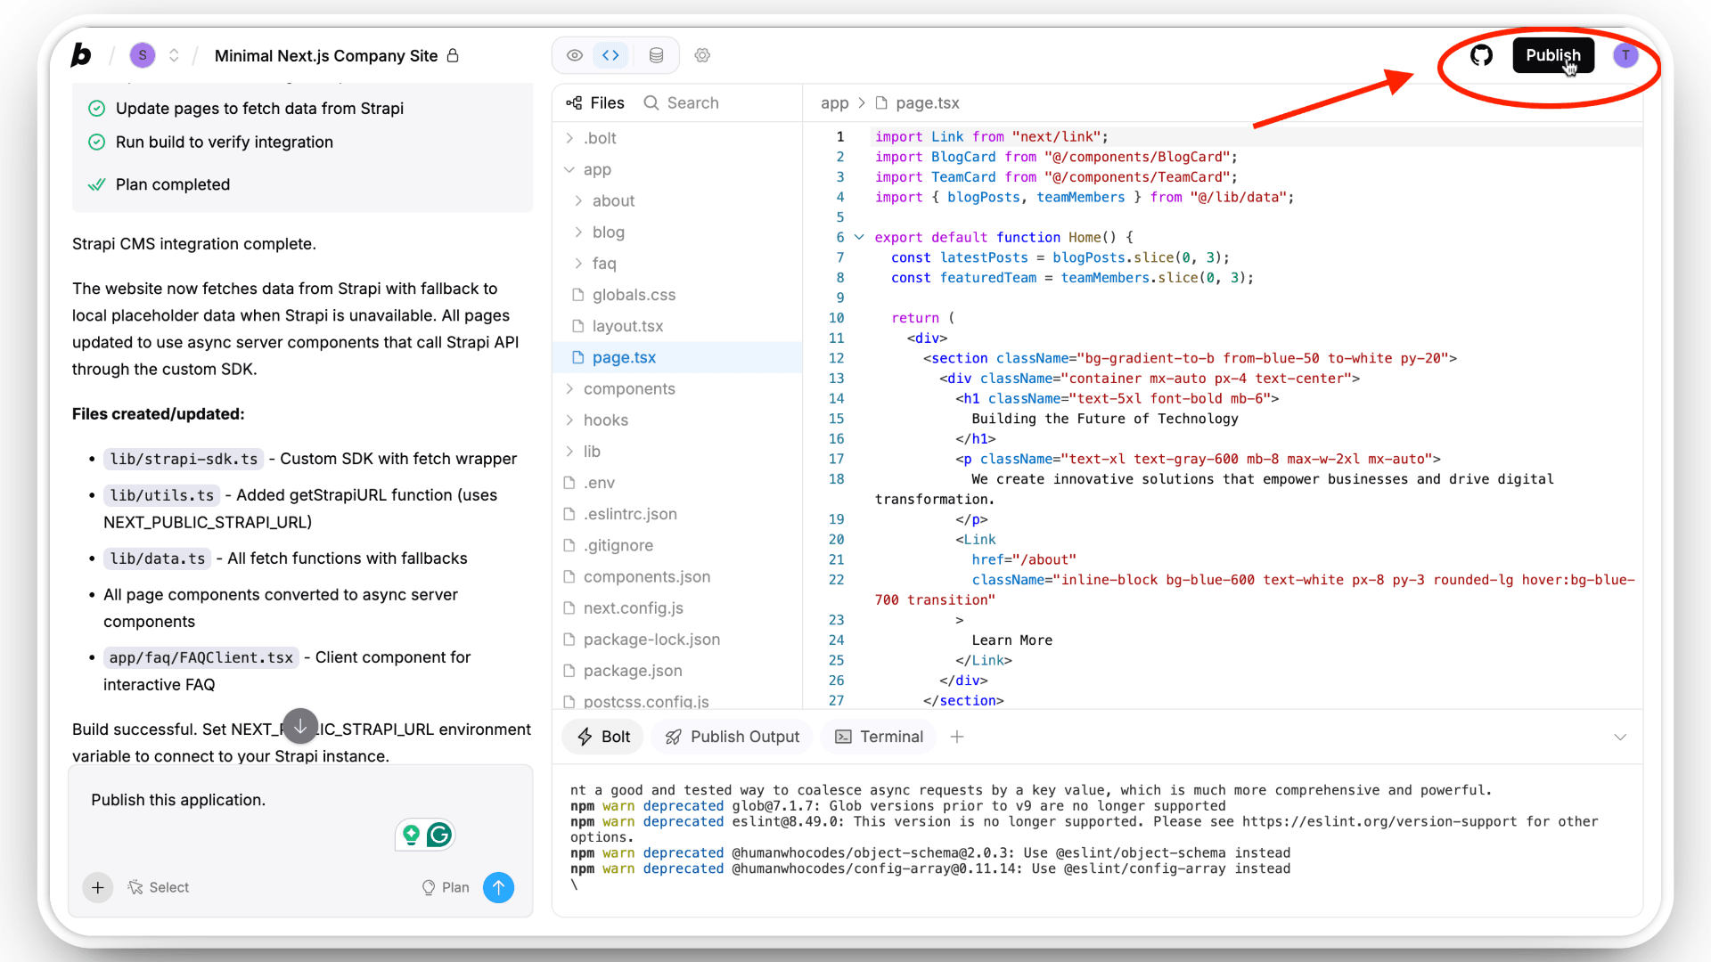The width and height of the screenshot is (1711, 962).
Task: Click the terminal icon on Terminal tab
Action: 842,737
